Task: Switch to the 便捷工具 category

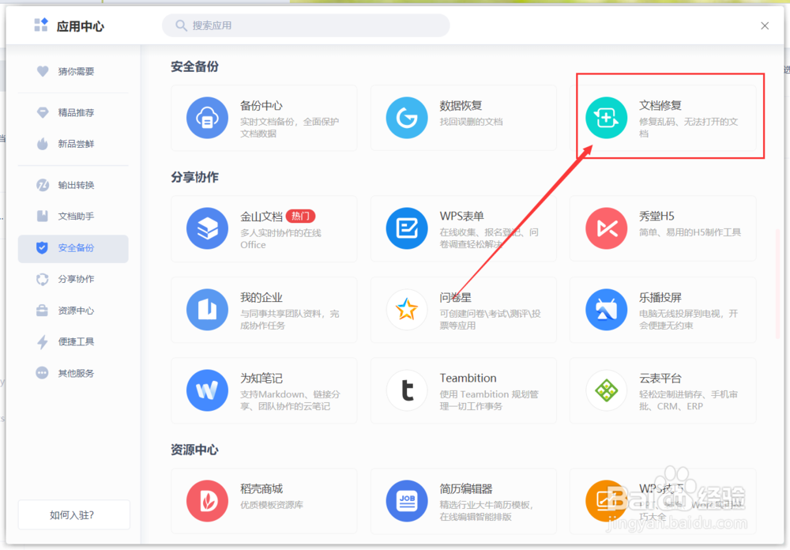Action: tap(73, 342)
